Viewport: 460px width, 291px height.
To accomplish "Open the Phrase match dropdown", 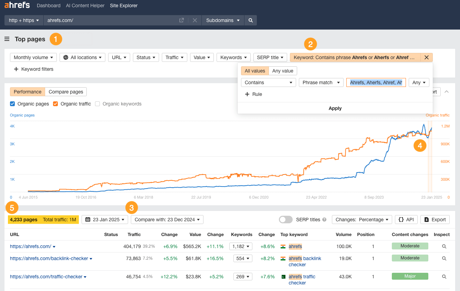I will pyautogui.click(x=321, y=82).
